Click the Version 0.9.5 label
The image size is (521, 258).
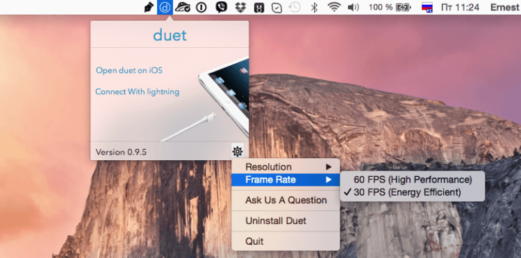point(121,152)
